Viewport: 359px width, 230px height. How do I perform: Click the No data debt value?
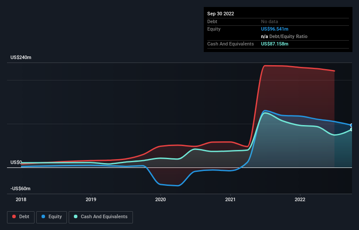pos(269,21)
